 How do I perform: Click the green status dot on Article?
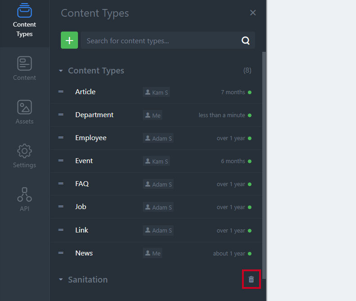[x=250, y=92]
